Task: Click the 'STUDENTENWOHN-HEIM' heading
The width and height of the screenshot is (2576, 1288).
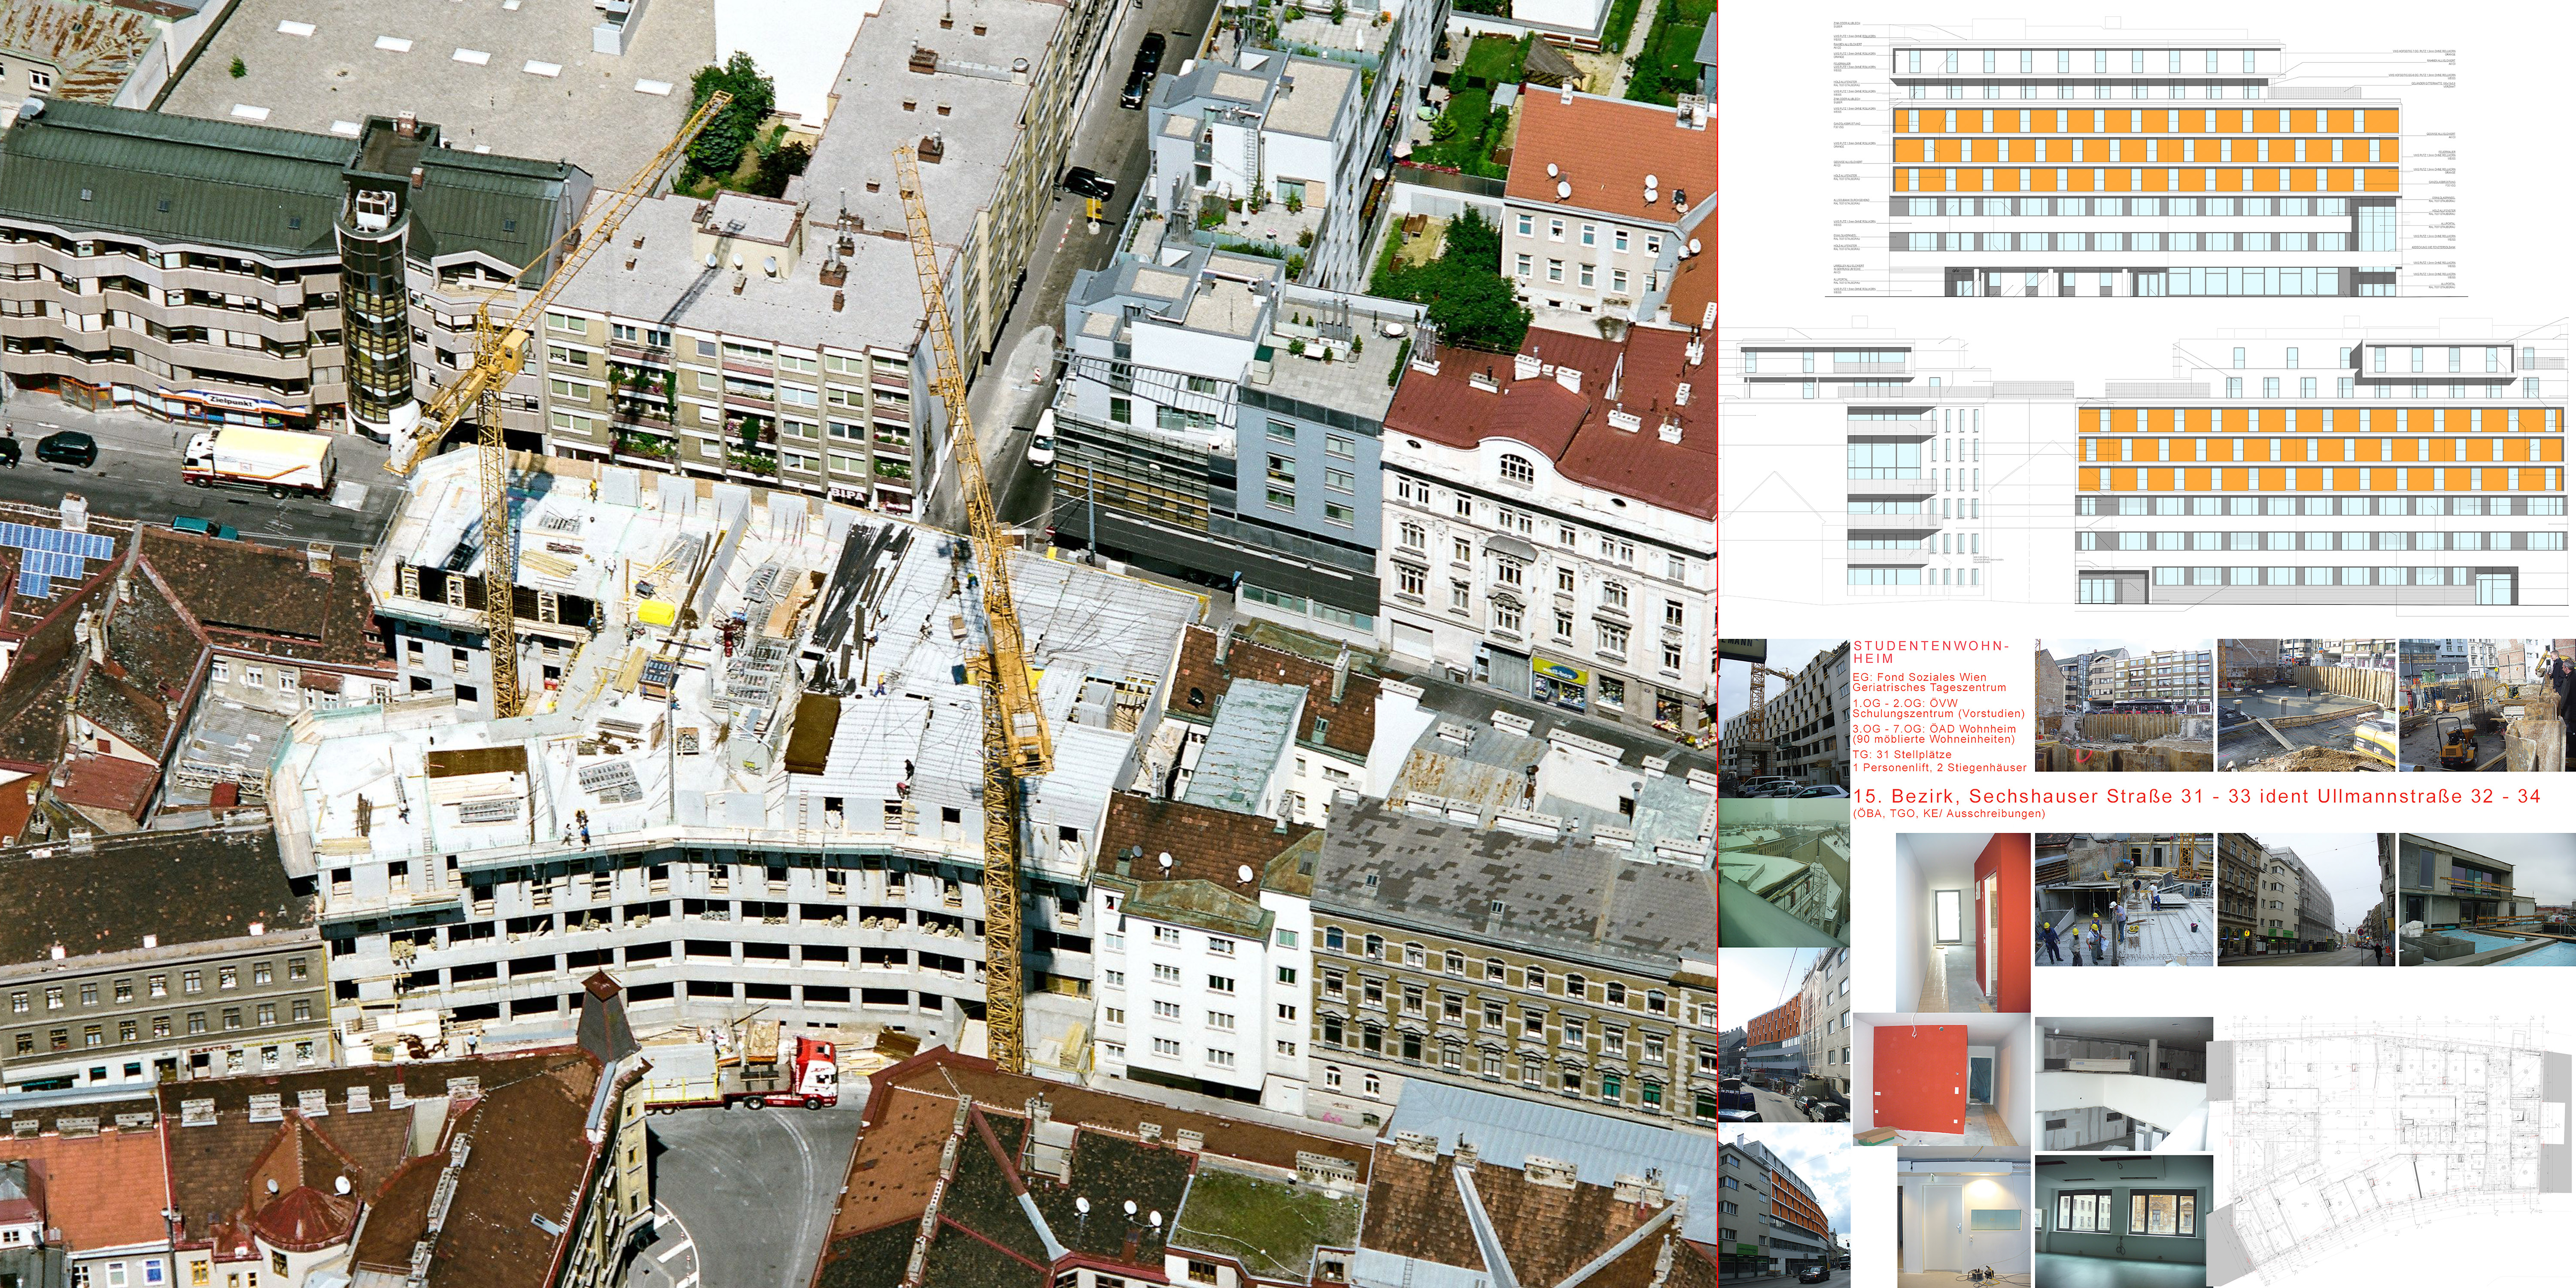Action: point(1931,652)
